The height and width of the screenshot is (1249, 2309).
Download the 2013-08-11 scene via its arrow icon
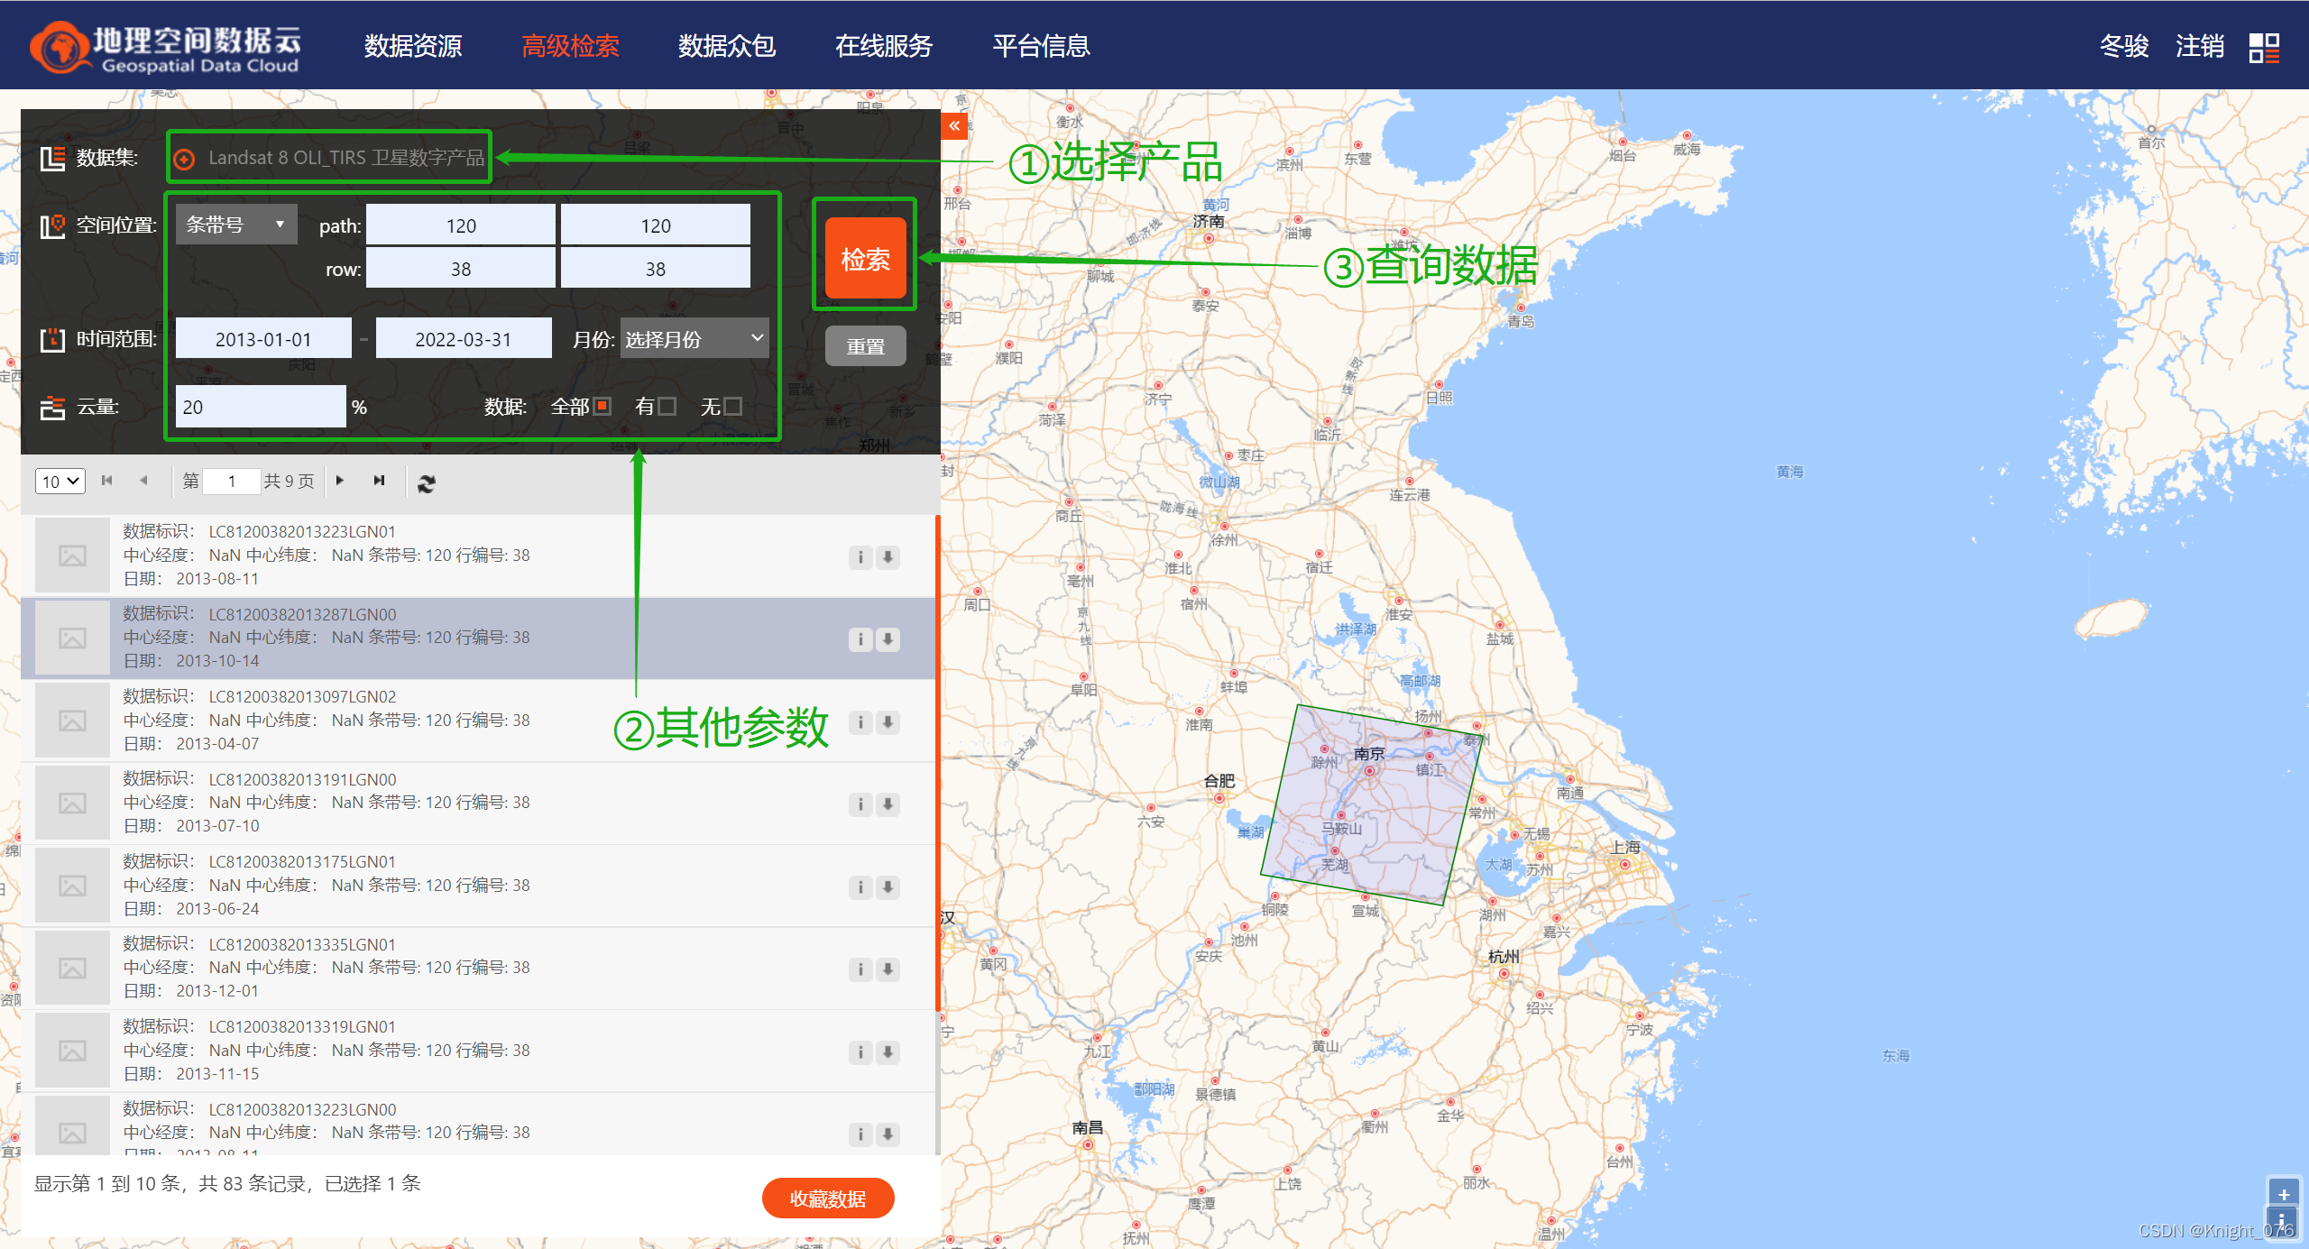tap(888, 557)
